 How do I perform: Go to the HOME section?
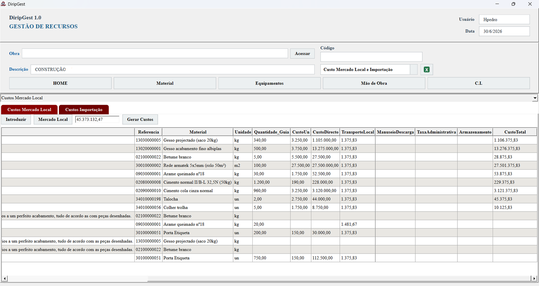[x=60, y=83]
